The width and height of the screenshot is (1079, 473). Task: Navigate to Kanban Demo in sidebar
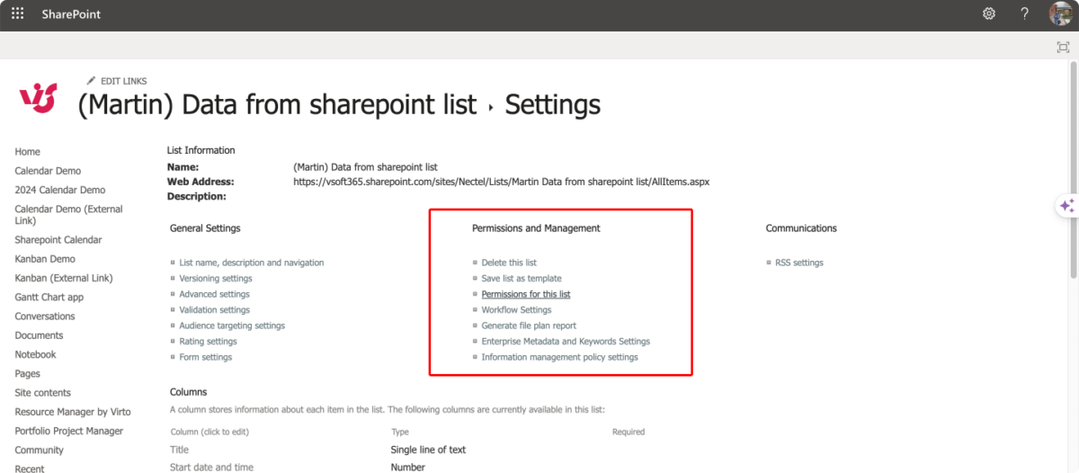pyautogui.click(x=45, y=259)
